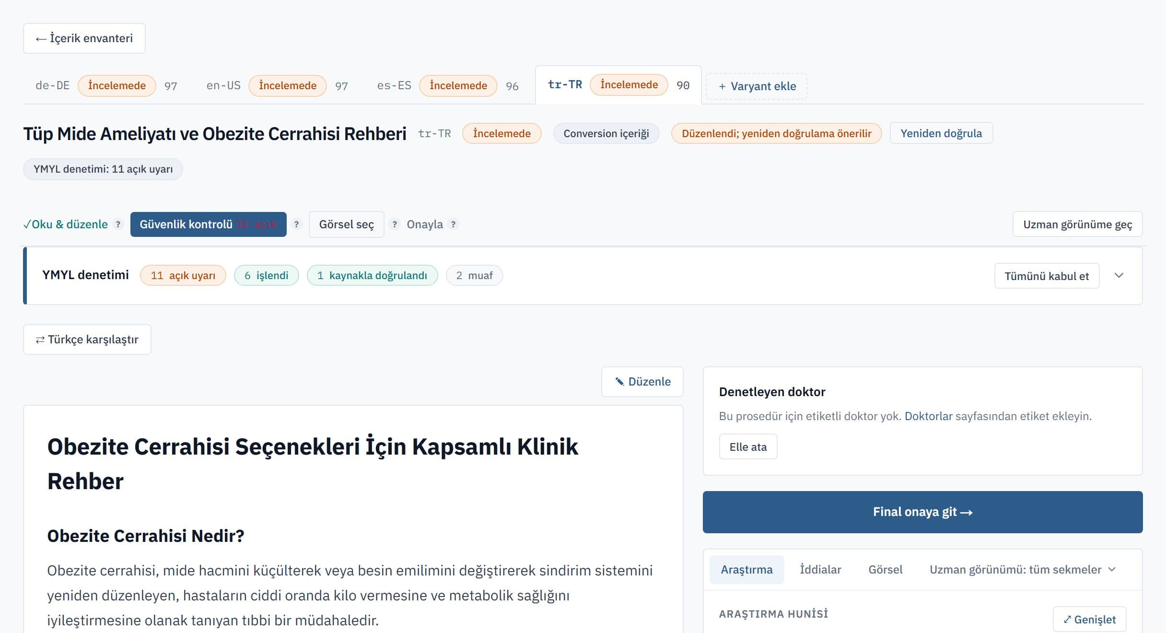Click the article title Tüp Mide Ameliyatı
The image size is (1166, 633).
pyautogui.click(x=215, y=134)
